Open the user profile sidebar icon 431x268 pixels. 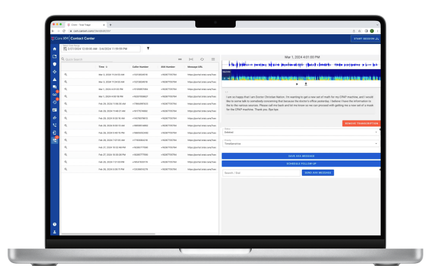click(x=54, y=232)
